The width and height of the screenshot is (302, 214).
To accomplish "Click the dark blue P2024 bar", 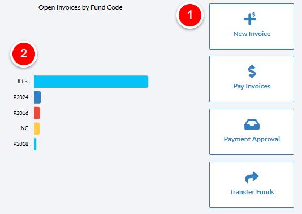I will (x=37, y=97).
